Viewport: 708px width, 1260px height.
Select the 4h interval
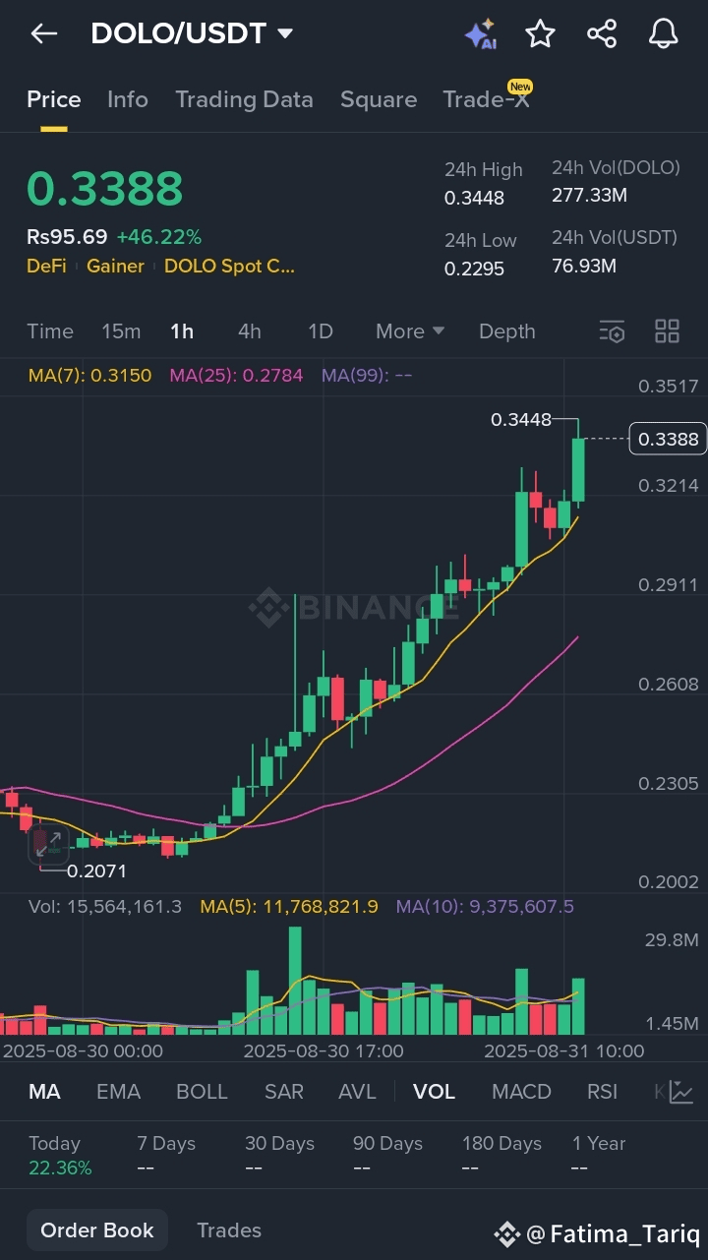tap(250, 331)
